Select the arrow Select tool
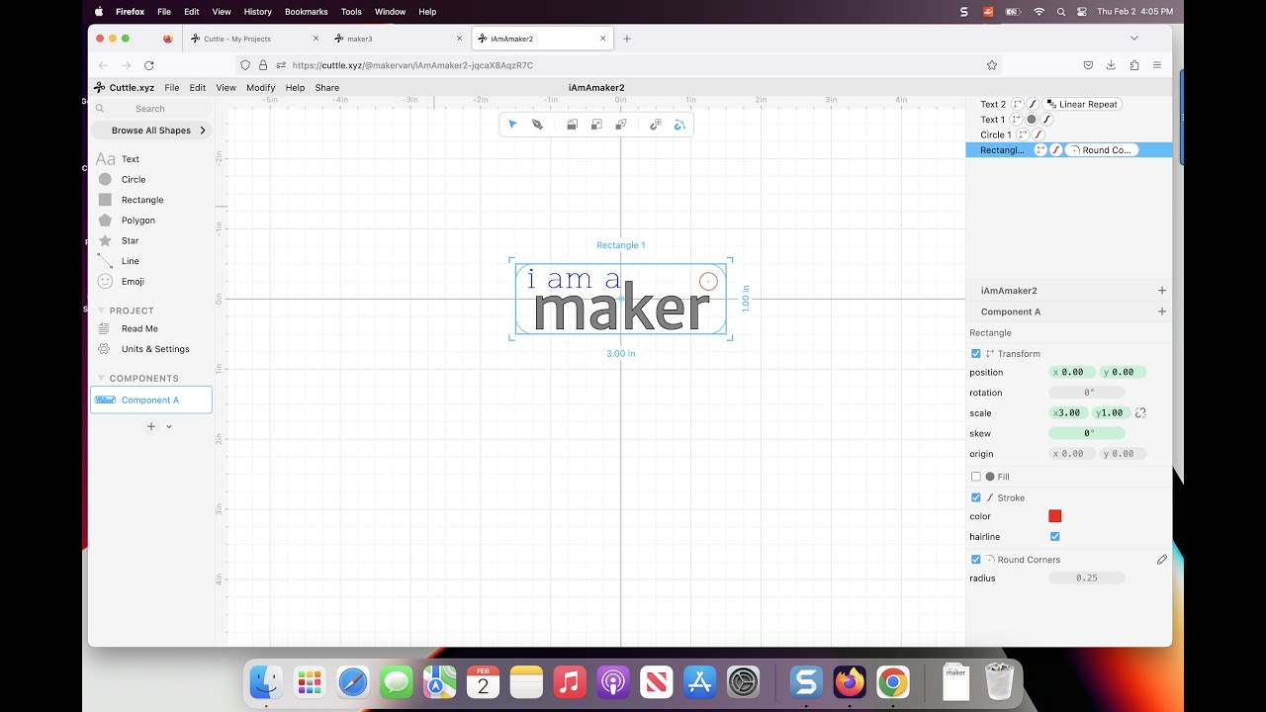The image size is (1266, 712). coord(512,125)
